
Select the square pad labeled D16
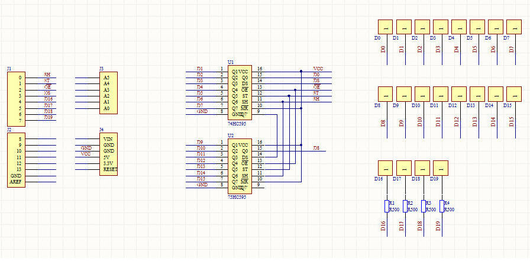tap(385, 167)
